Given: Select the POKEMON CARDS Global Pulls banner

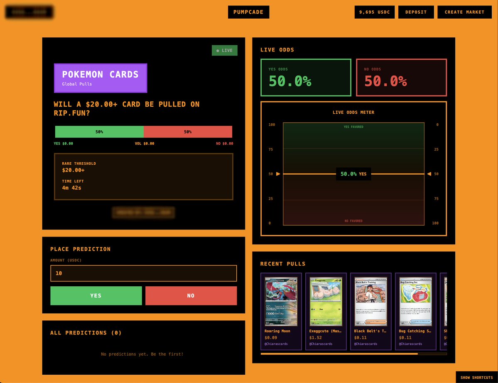Looking at the screenshot, I should click(101, 78).
